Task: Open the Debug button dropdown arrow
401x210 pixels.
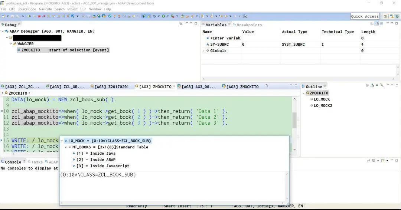Action: (x=159, y=16)
